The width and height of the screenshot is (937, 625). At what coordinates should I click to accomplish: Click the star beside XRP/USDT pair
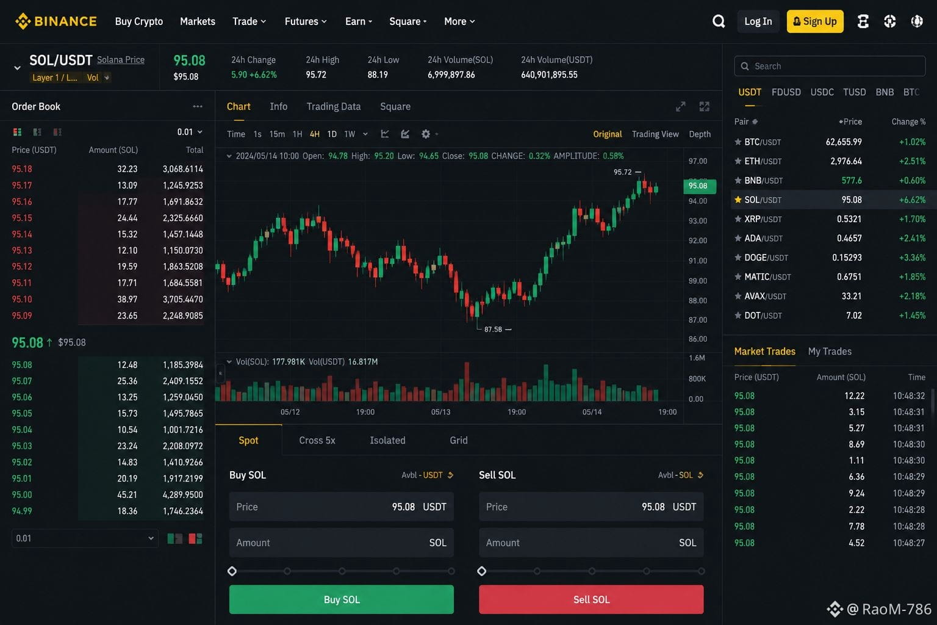click(738, 219)
